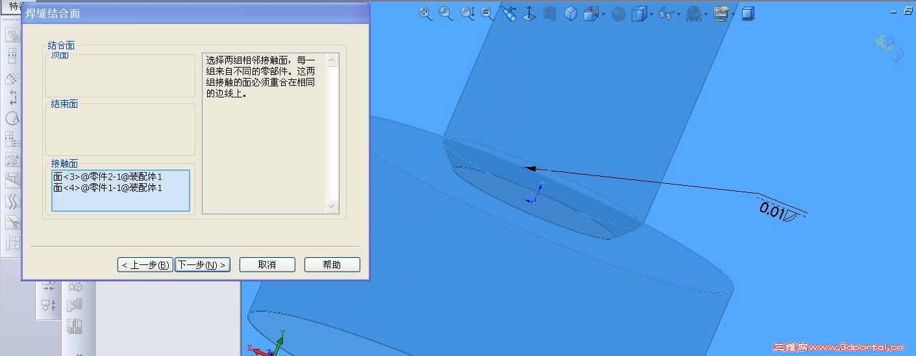This screenshot has width=916, height=356.
Task: Click the greyed sphere appearance icon
Action: click(619, 14)
